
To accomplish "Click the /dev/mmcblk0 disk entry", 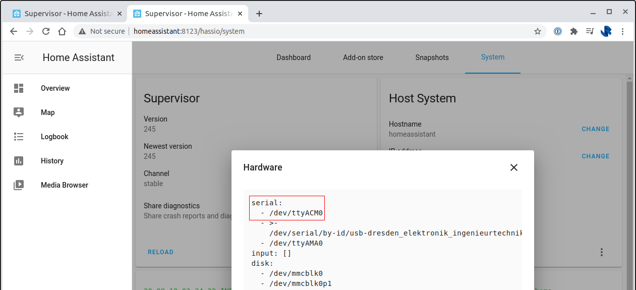I will [296, 273].
